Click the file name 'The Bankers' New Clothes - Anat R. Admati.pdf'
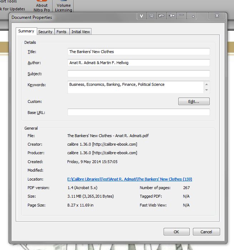This screenshot has height=250, width=234. click(x=108, y=136)
